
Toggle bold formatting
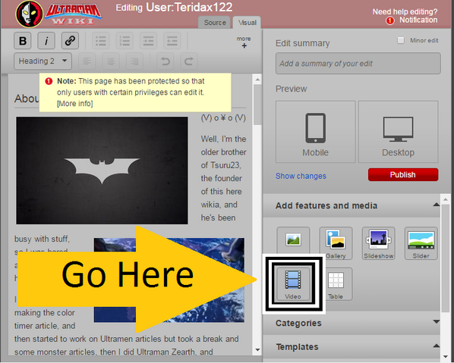pos(23,41)
